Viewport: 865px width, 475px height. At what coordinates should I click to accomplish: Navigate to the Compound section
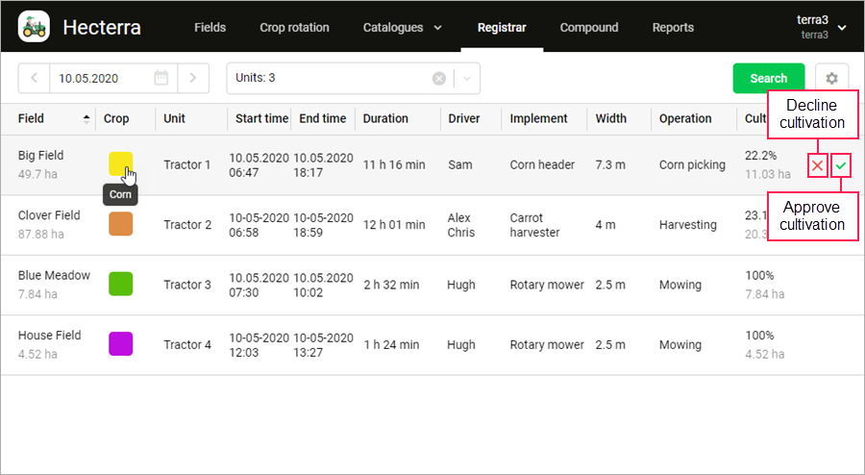589,27
